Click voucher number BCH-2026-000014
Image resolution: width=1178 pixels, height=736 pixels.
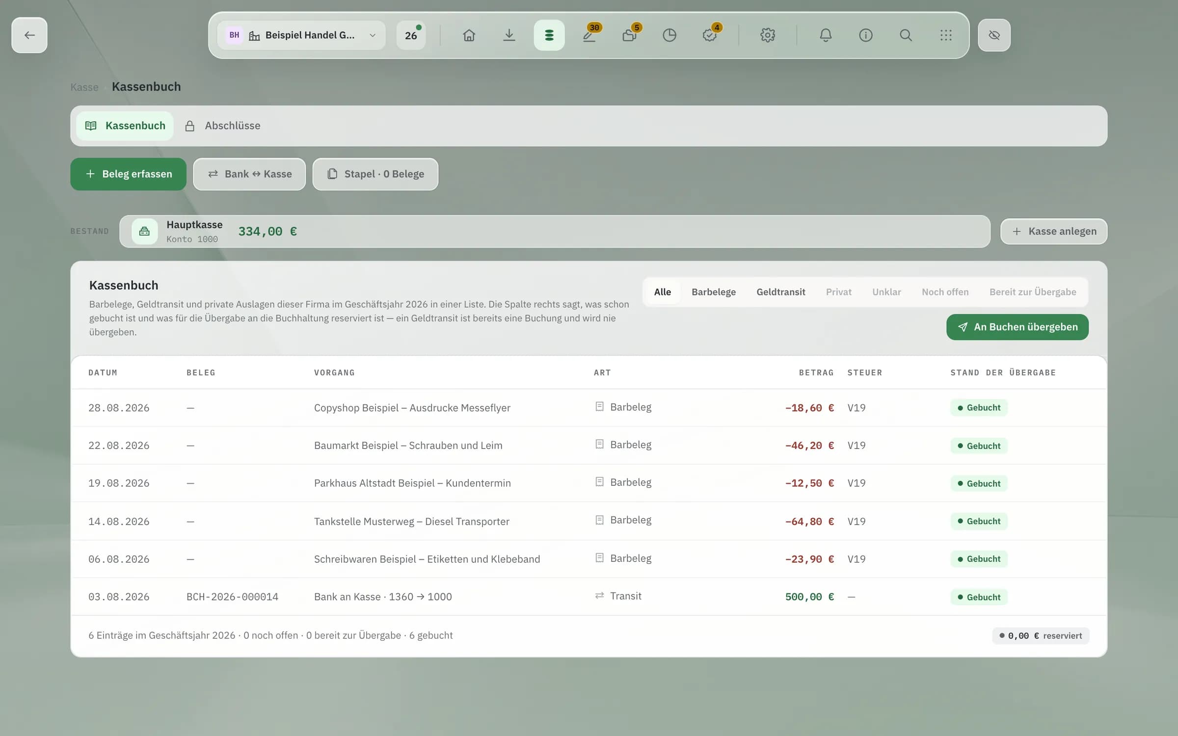(x=232, y=597)
